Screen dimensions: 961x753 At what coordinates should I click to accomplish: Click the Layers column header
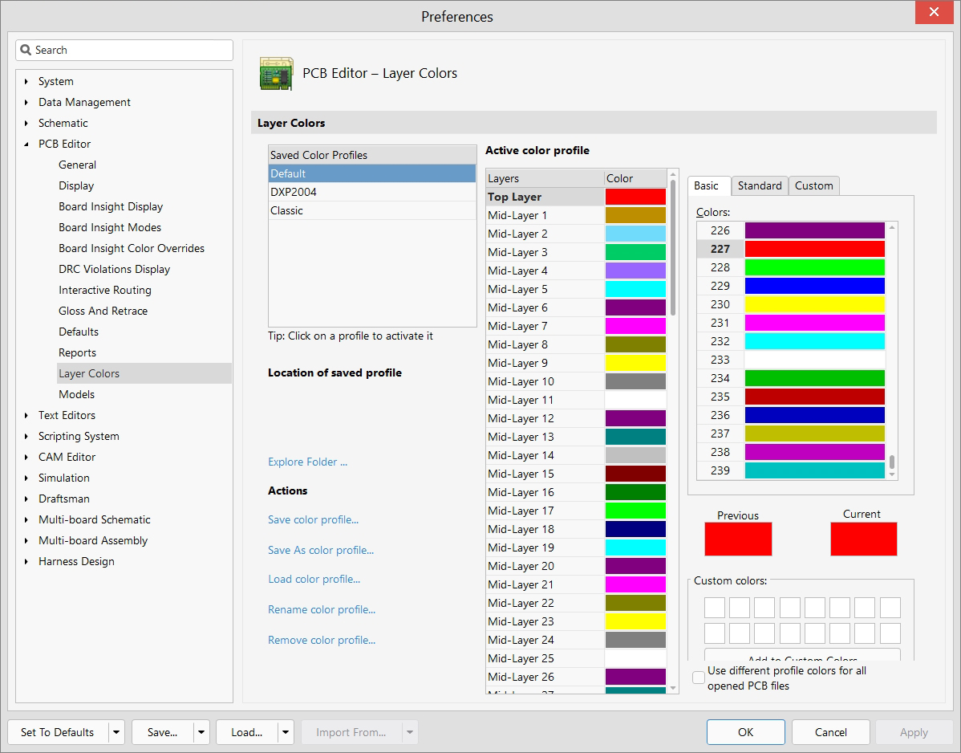coord(545,178)
